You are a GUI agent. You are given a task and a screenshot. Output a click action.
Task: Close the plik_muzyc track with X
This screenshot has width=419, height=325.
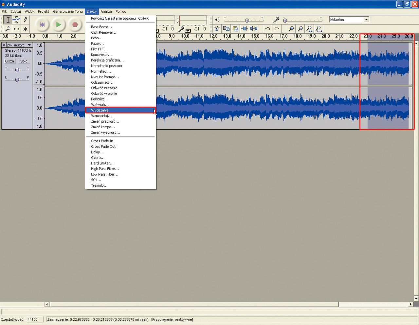coord(4,45)
